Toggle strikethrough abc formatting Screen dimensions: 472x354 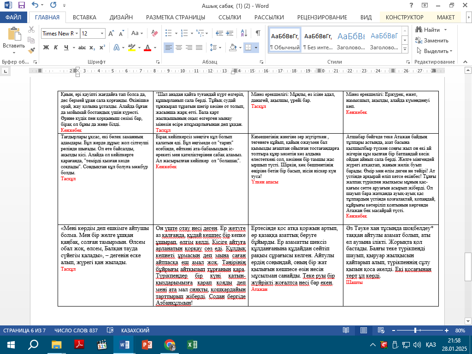[x=82, y=47]
